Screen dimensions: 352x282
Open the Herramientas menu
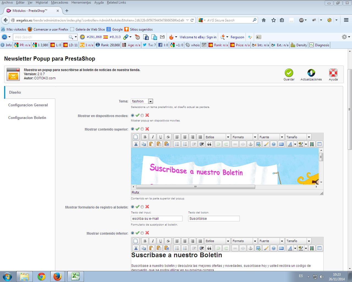coord(81,2)
